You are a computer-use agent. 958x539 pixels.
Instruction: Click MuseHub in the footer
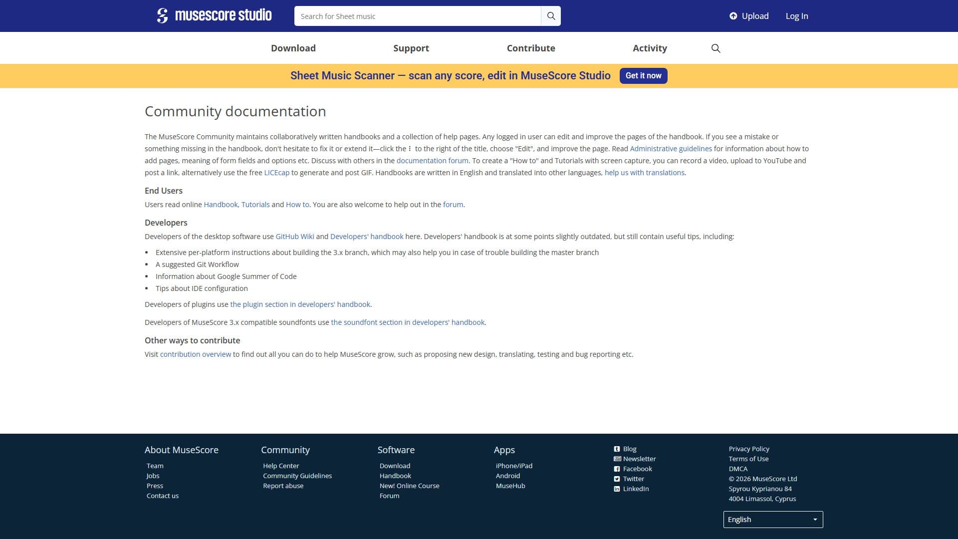[x=510, y=486]
